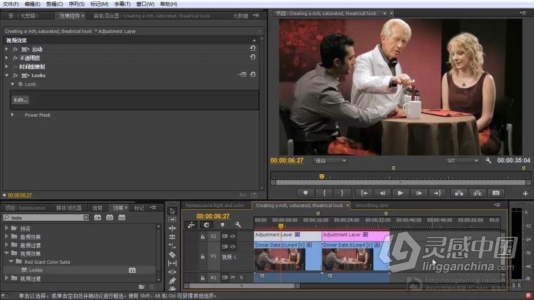Go to Out point
The width and height of the screenshot is (534, 300).
click(438, 193)
